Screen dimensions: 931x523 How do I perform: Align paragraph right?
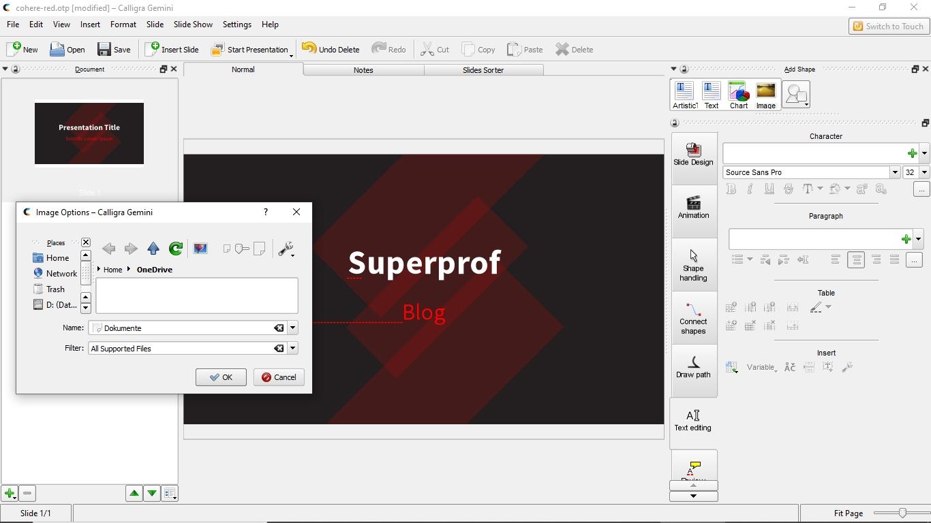[876, 260]
